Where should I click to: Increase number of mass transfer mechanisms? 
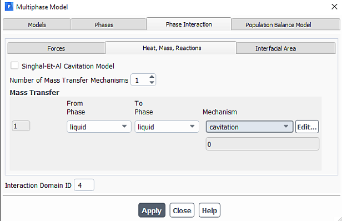pos(152,77)
